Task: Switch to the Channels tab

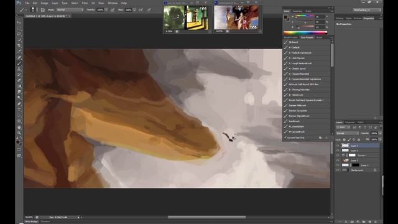Action: 349,123
